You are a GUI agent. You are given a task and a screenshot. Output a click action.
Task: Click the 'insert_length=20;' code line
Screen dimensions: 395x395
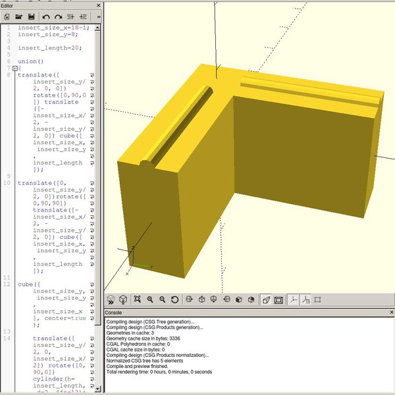pyautogui.click(x=49, y=48)
